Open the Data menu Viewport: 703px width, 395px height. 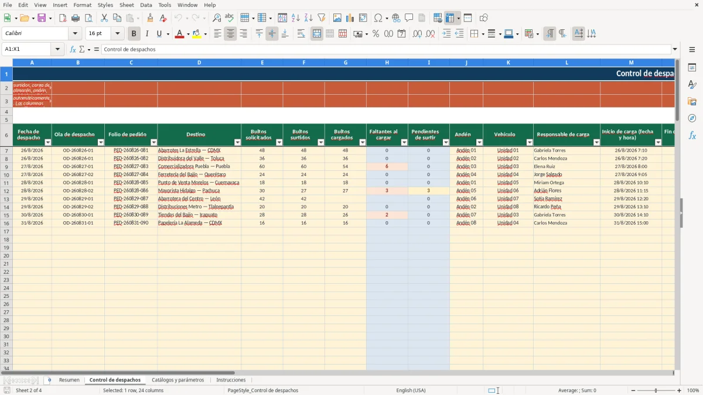(146, 5)
